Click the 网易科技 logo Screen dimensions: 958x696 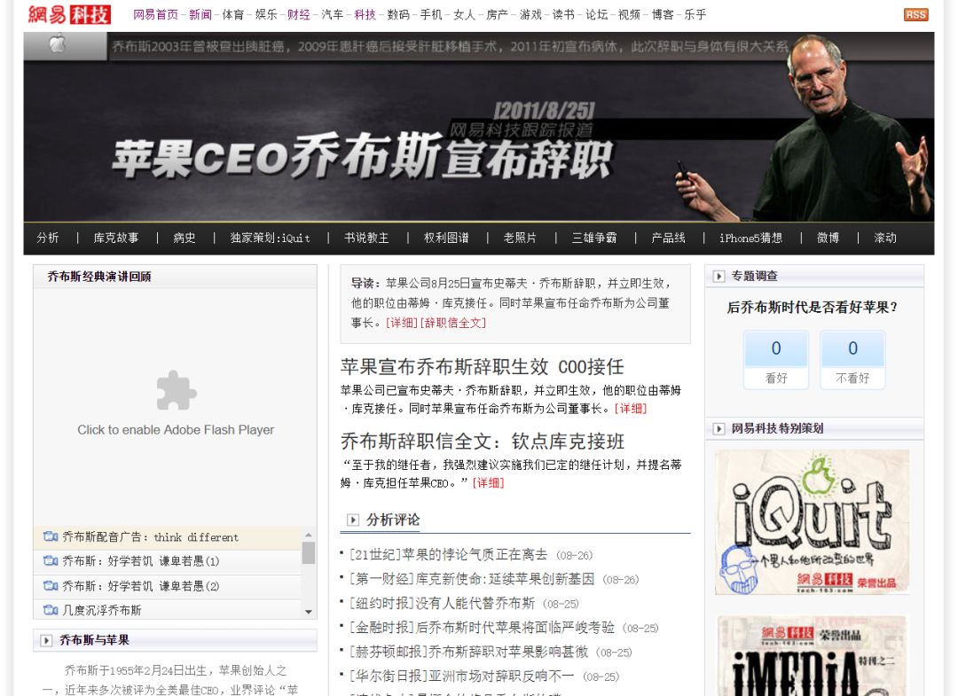[69, 14]
